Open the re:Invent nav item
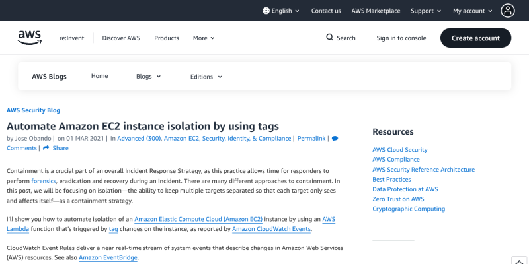 [x=72, y=38]
